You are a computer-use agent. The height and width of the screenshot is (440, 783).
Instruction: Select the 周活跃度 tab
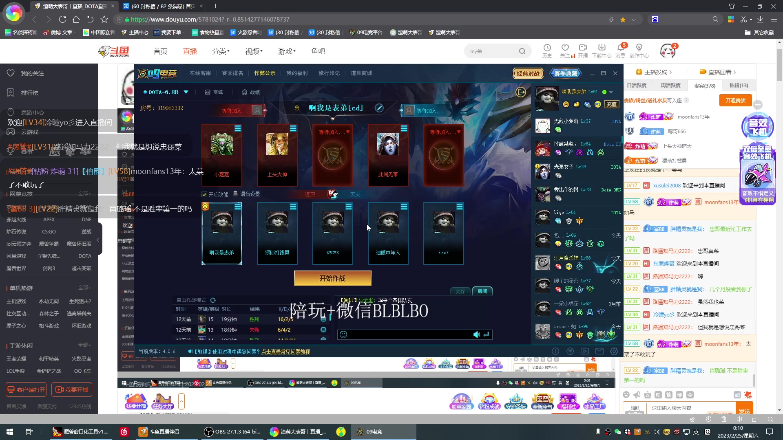[670, 86]
